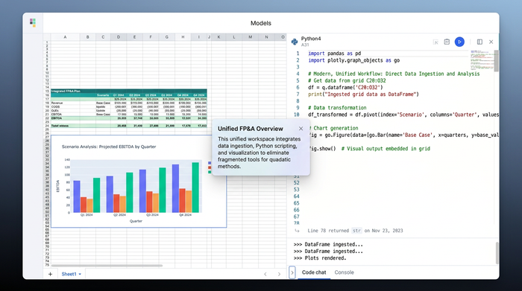Click the 'Models' title at top
The image size is (522, 291).
tap(261, 23)
